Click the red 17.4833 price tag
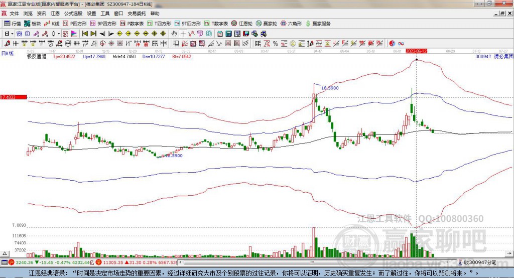514x278 pixels. click(14, 97)
